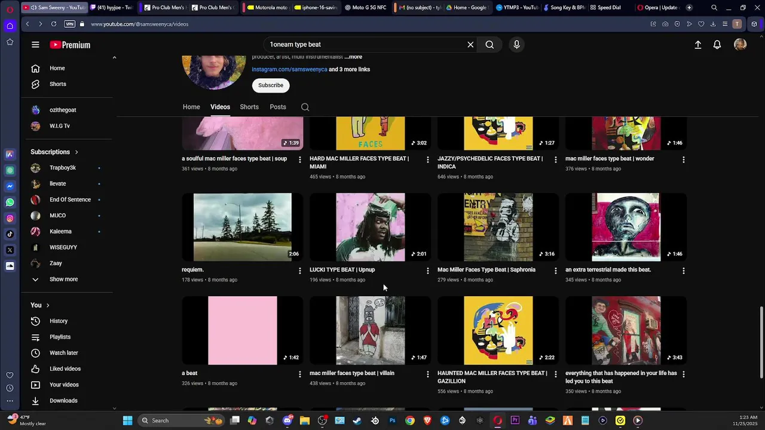Image resolution: width=765 pixels, height=430 pixels.
Task: Expand channel description '...more'
Action: (x=353, y=57)
